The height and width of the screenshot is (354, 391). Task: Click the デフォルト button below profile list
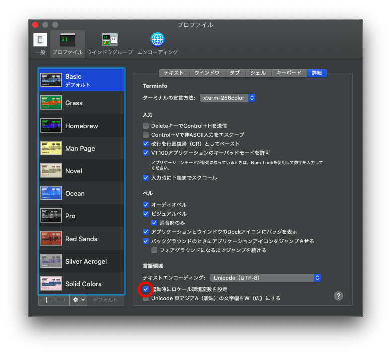(x=105, y=300)
